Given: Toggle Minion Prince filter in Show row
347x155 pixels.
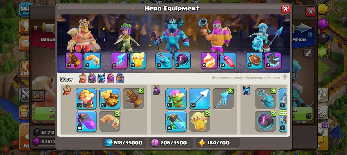Looking at the screenshot, I should click(101, 78).
